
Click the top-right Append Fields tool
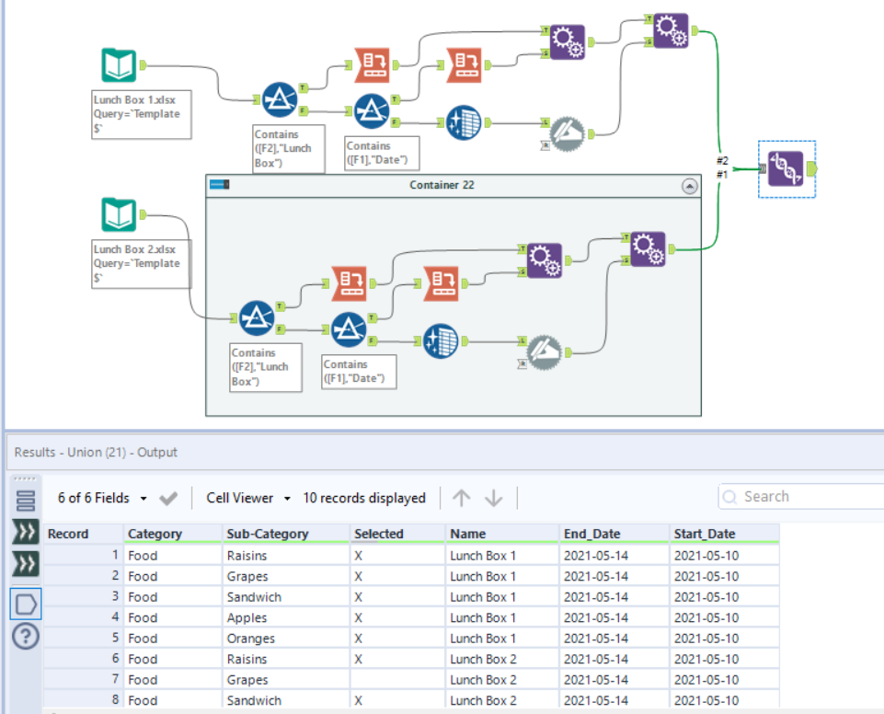point(671,30)
